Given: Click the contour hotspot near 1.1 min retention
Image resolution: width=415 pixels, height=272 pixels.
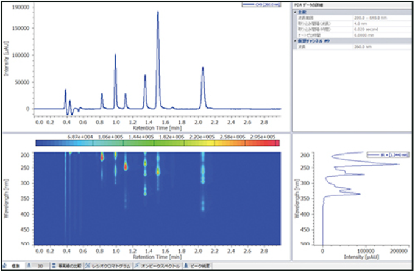Looking at the screenshot, I should [x=126, y=166].
